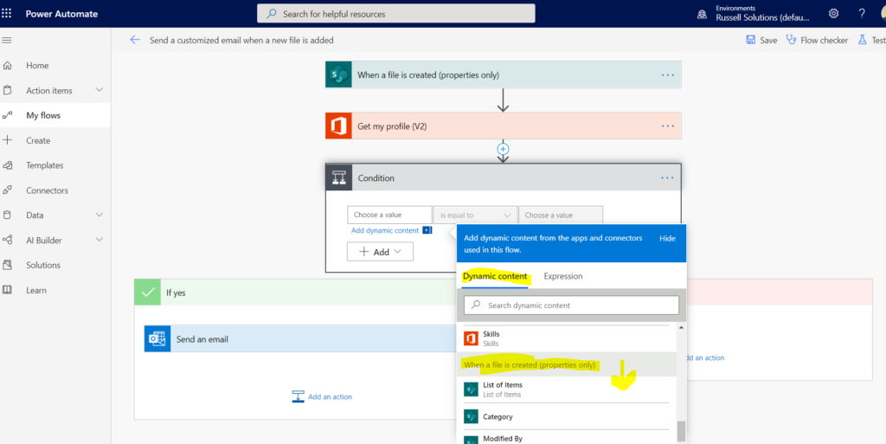Insert a step using the plus circle

[x=503, y=149]
